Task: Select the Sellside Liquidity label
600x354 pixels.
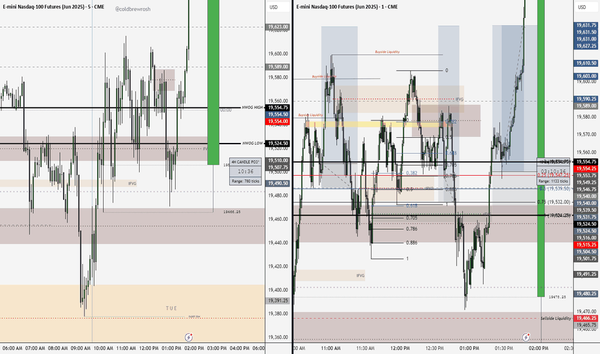Action: pyautogui.click(x=556, y=319)
